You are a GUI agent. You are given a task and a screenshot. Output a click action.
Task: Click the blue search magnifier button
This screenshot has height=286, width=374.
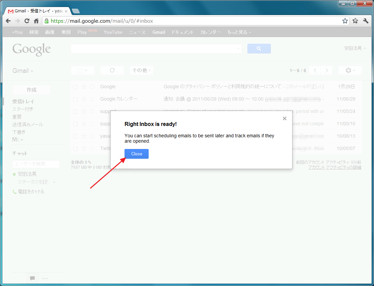point(259,49)
